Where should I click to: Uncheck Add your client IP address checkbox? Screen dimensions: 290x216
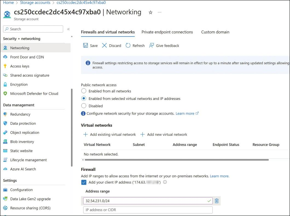84,182
